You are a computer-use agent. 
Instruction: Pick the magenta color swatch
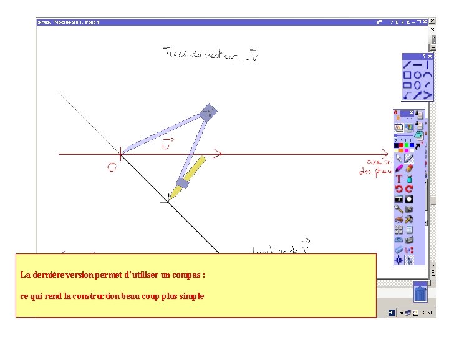pyautogui.click(x=407, y=150)
